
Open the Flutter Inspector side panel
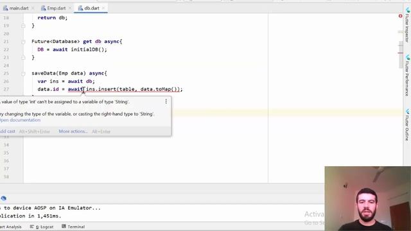pyautogui.click(x=407, y=25)
